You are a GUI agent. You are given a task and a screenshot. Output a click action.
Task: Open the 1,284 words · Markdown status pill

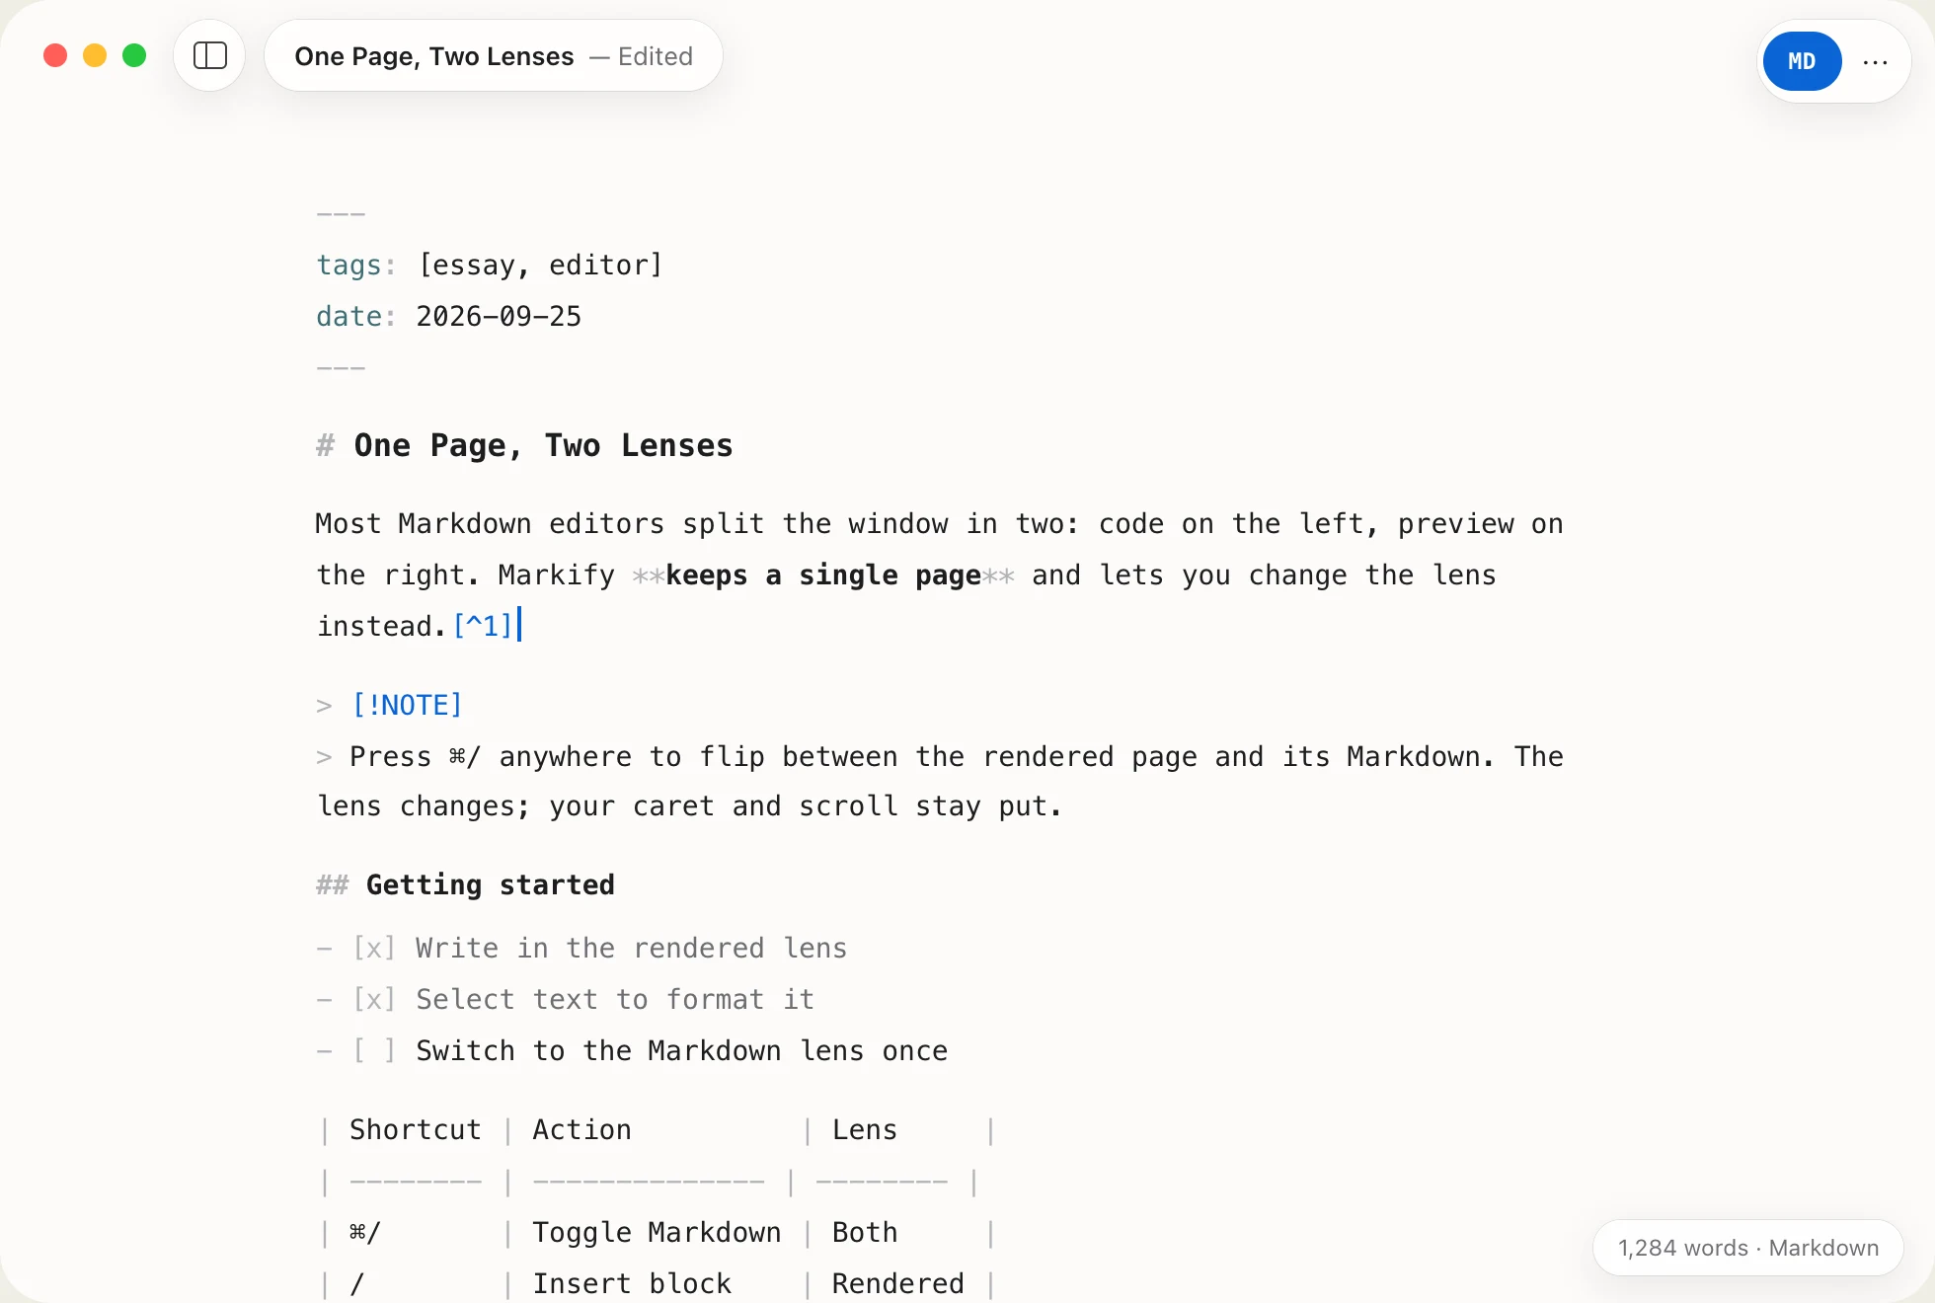click(x=1747, y=1248)
